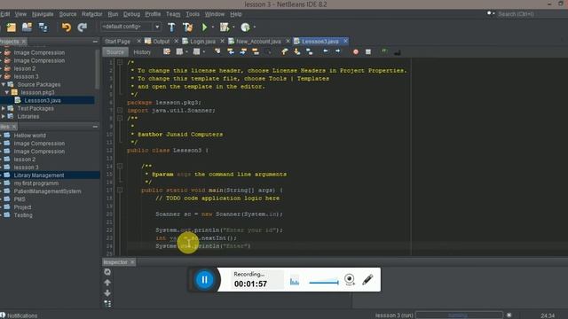Viewport: 568px width, 319px height.
Task: Click the editor Last Edit icon
Action: 167,51
